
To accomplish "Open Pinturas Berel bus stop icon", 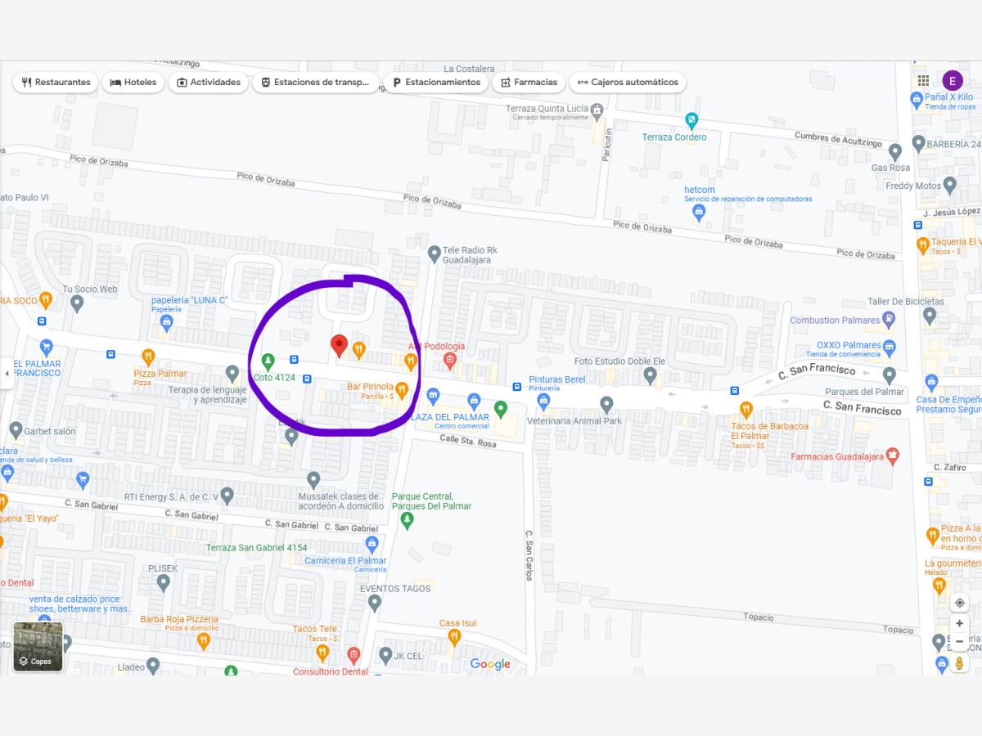I will [517, 386].
